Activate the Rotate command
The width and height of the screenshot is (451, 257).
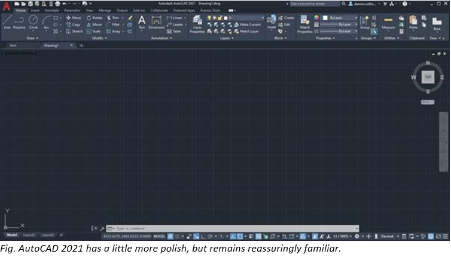pos(95,18)
